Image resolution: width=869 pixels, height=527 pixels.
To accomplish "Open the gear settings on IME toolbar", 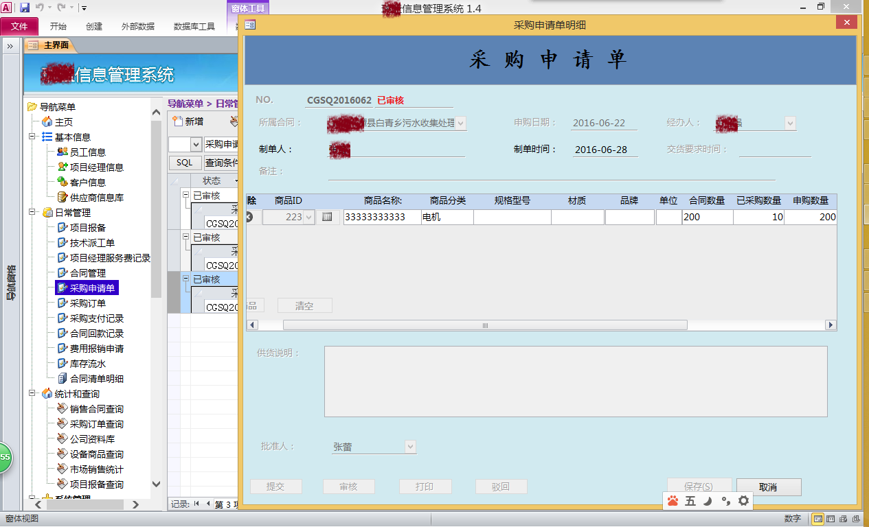I will coord(743,501).
